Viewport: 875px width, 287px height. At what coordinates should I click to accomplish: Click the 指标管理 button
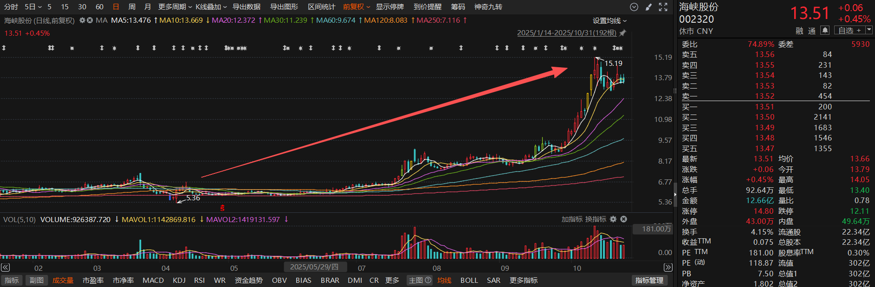(649, 280)
